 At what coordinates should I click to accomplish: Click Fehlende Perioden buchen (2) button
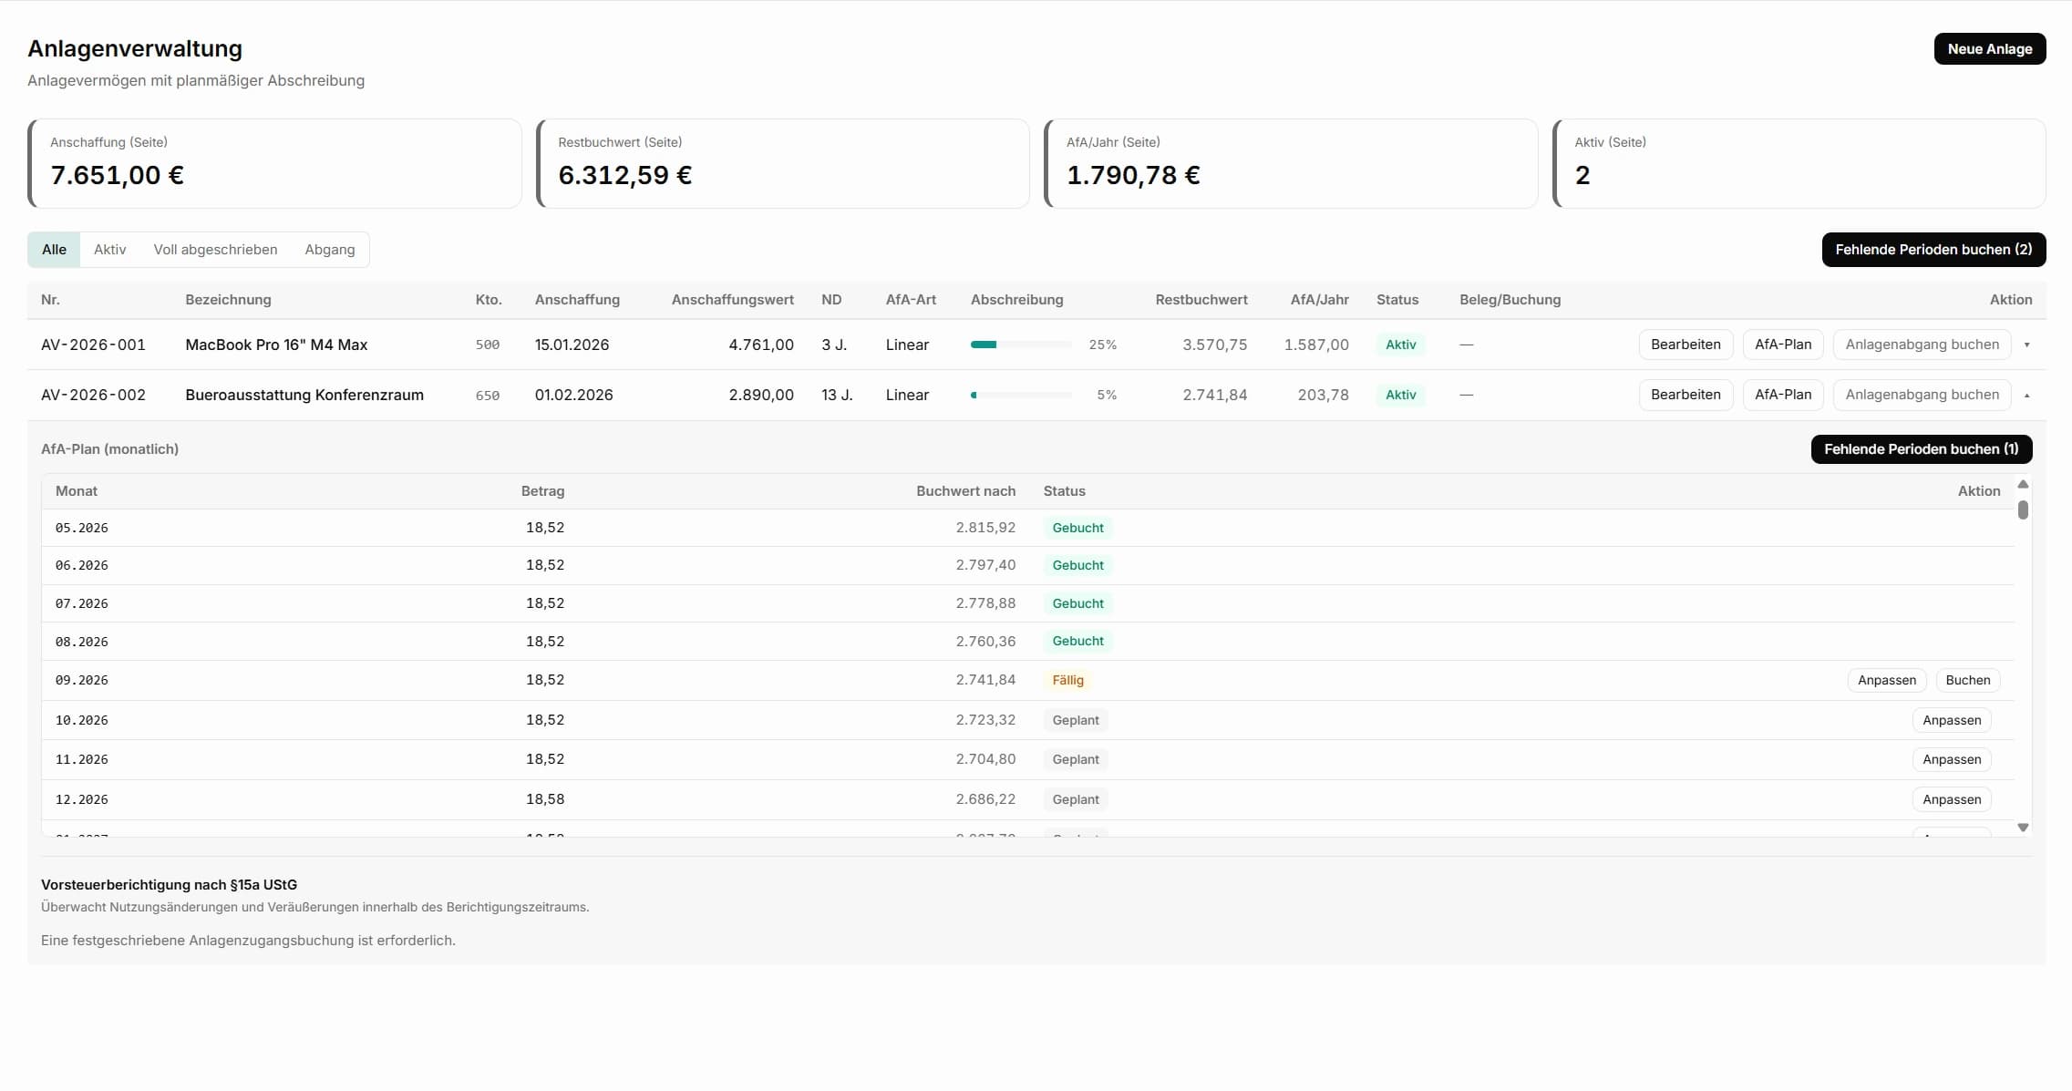[1933, 250]
